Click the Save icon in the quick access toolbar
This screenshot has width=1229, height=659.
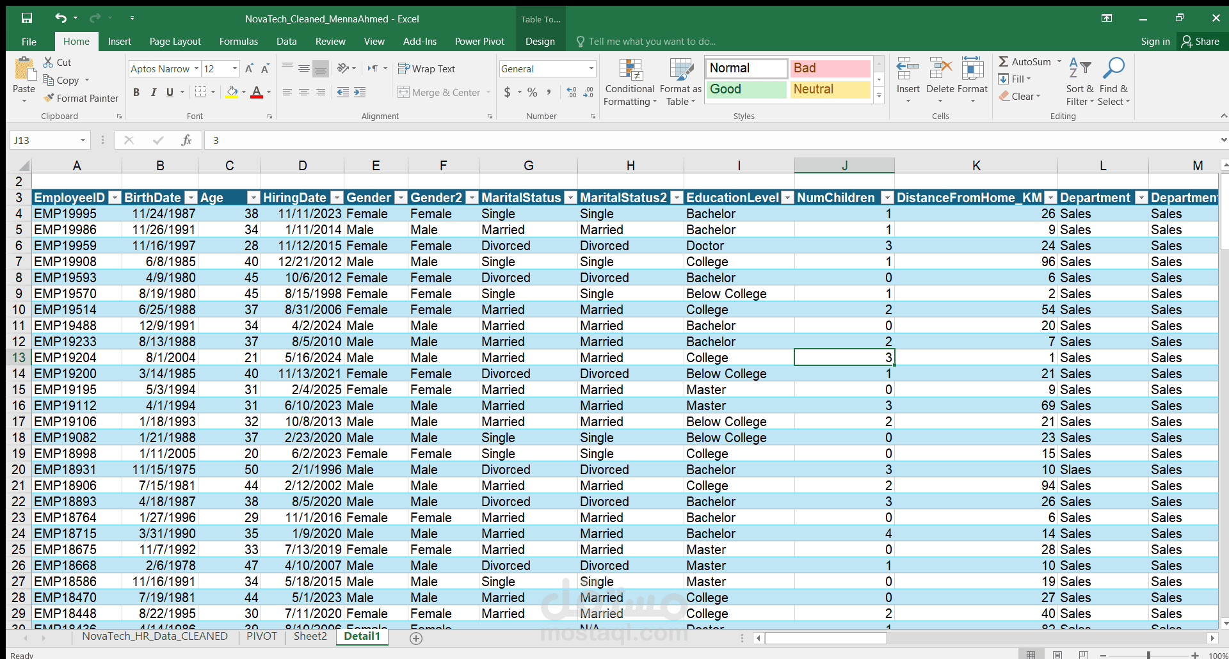[x=27, y=19]
